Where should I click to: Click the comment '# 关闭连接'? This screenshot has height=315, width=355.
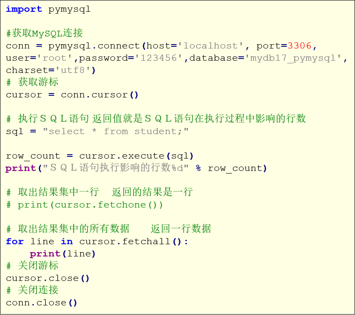pyautogui.click(x=32, y=290)
